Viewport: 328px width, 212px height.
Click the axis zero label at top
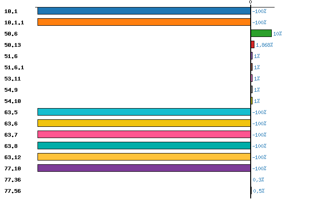tap(250, 2)
